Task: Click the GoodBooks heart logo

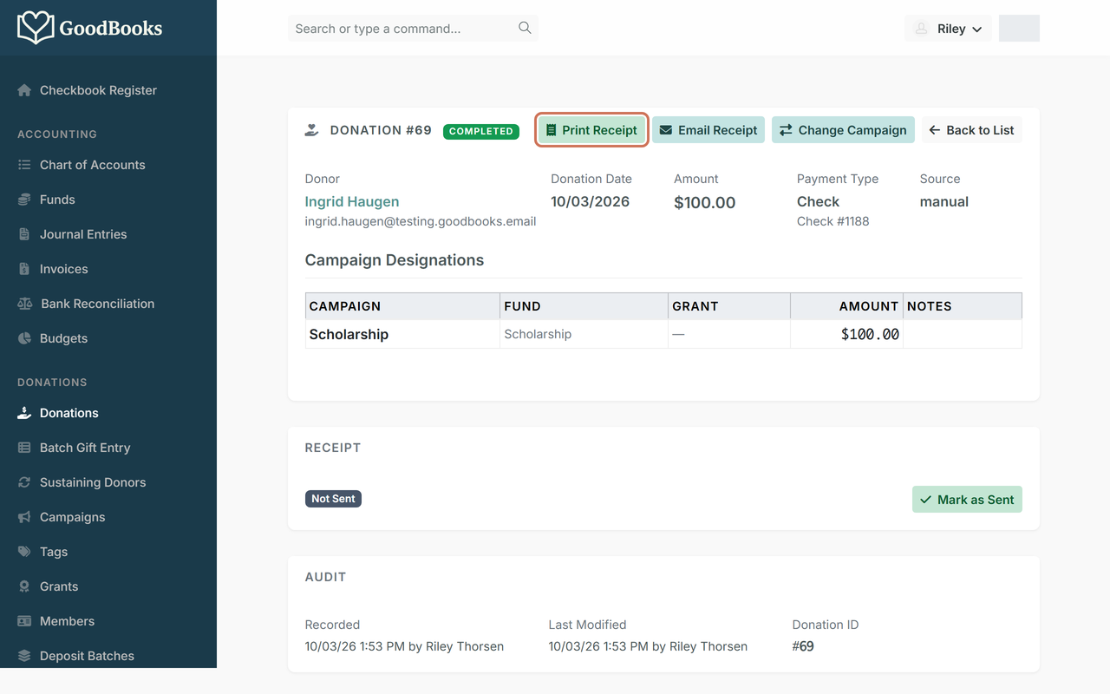Action: coord(36,28)
